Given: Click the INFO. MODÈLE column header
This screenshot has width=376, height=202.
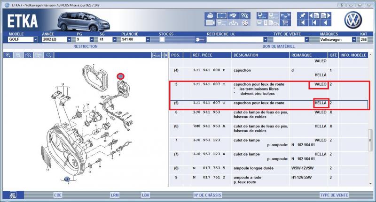Looking at the screenshot, I should pos(353,55).
